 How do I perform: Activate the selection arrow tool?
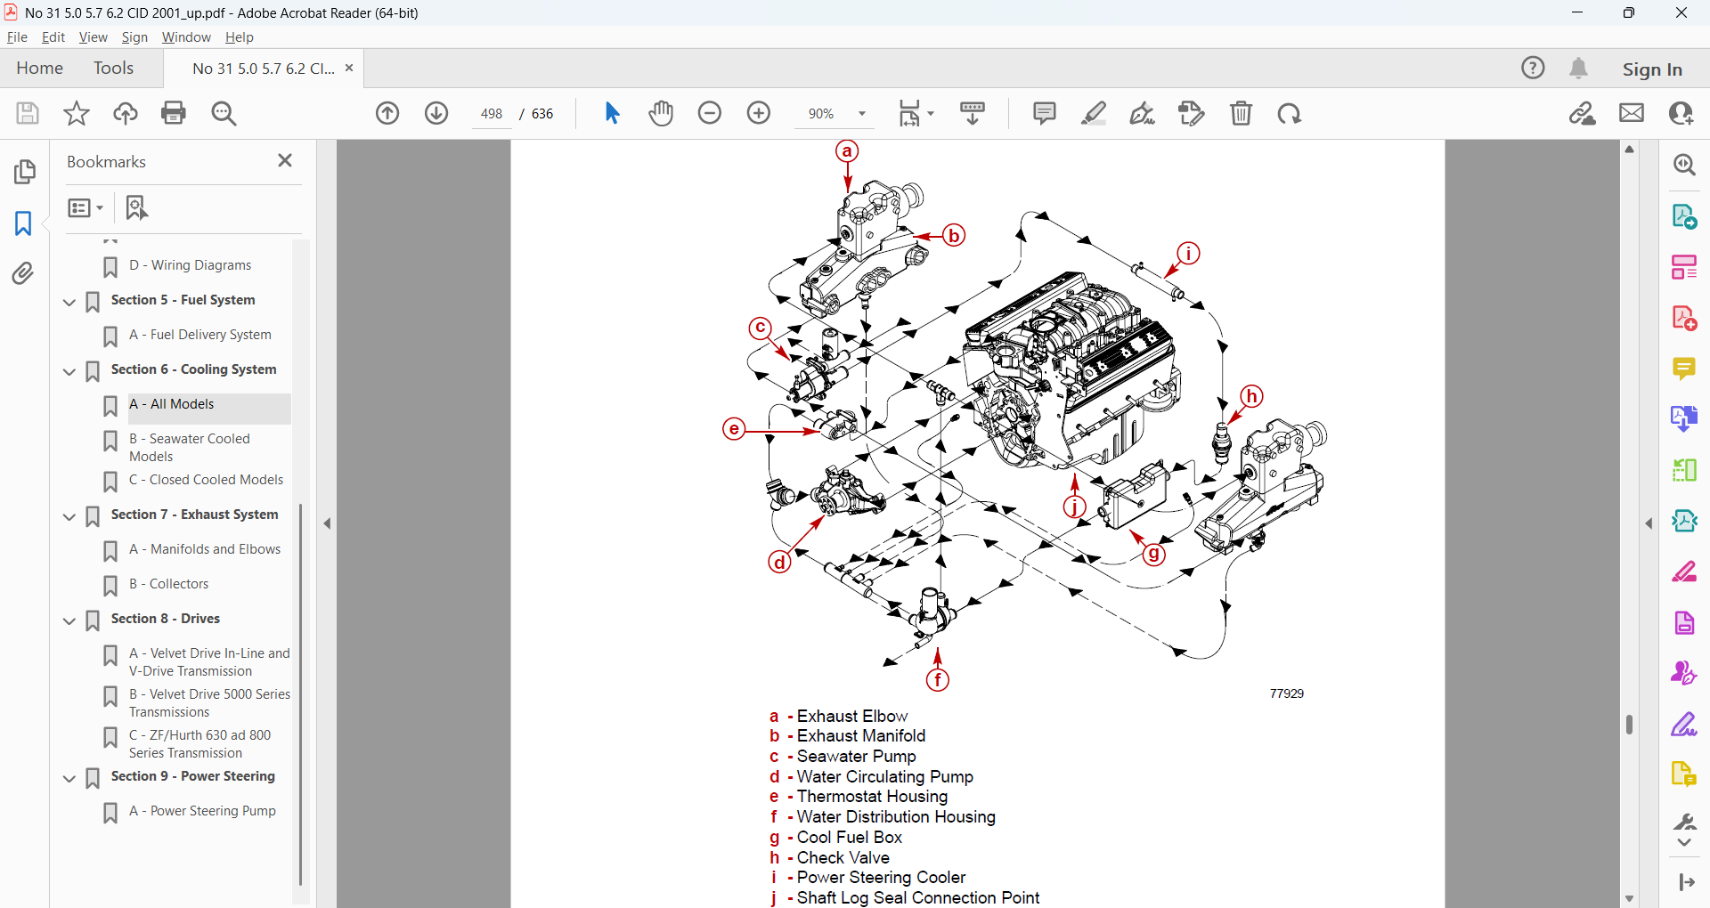(x=612, y=113)
